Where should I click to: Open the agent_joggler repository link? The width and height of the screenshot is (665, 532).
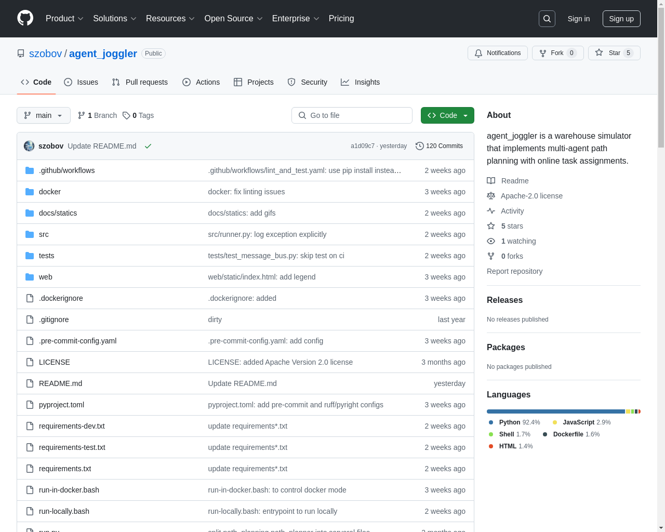click(103, 54)
